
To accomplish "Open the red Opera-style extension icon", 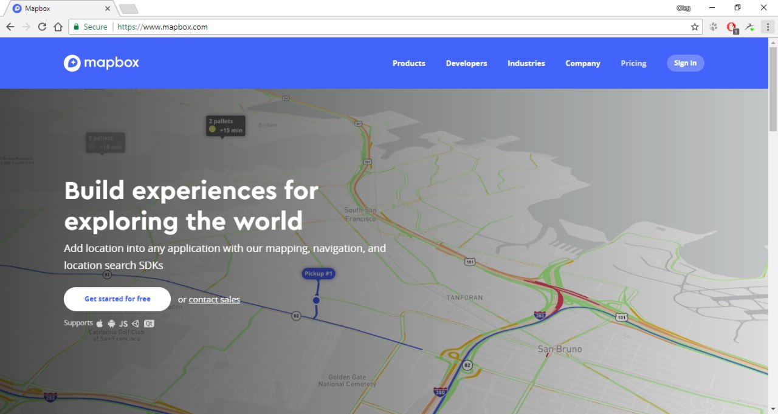I will click(x=732, y=27).
